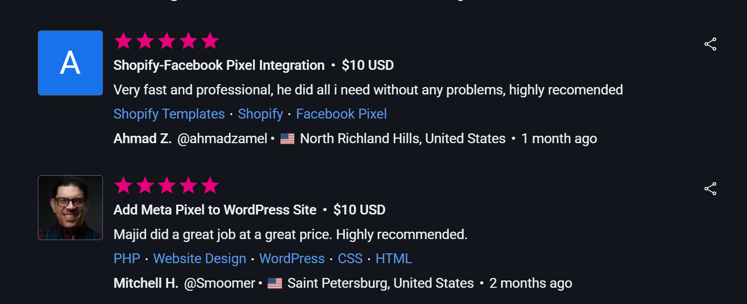747x304 pixels.
Task: Click the US flag beside Saint Petersburg
Action: (x=275, y=284)
